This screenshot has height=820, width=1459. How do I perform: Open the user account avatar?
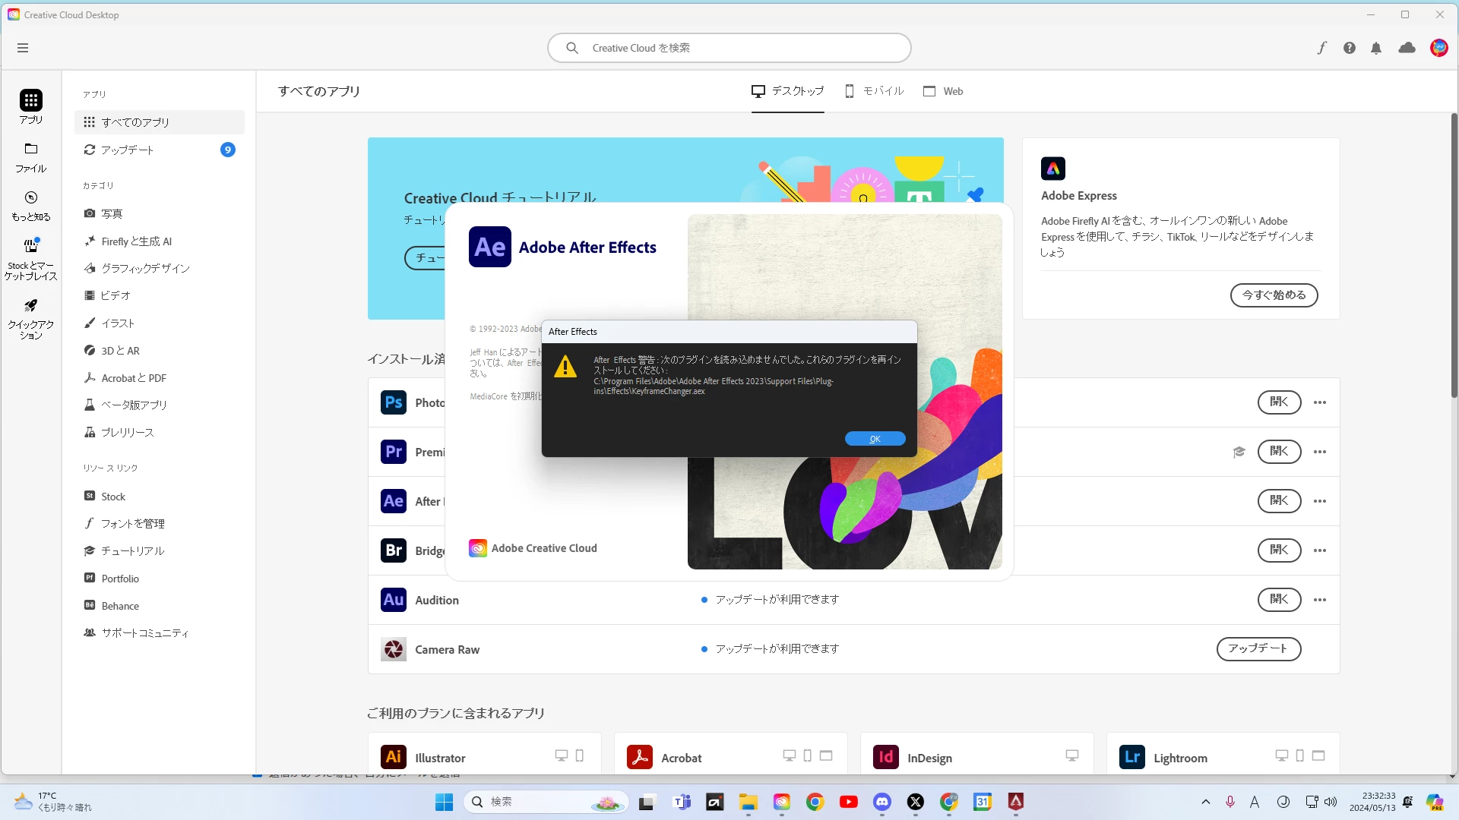coord(1438,48)
